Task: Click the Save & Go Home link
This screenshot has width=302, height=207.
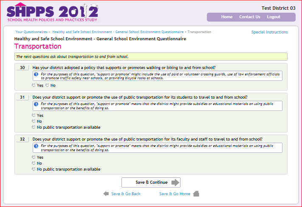Action: pyautogui.click(x=175, y=194)
